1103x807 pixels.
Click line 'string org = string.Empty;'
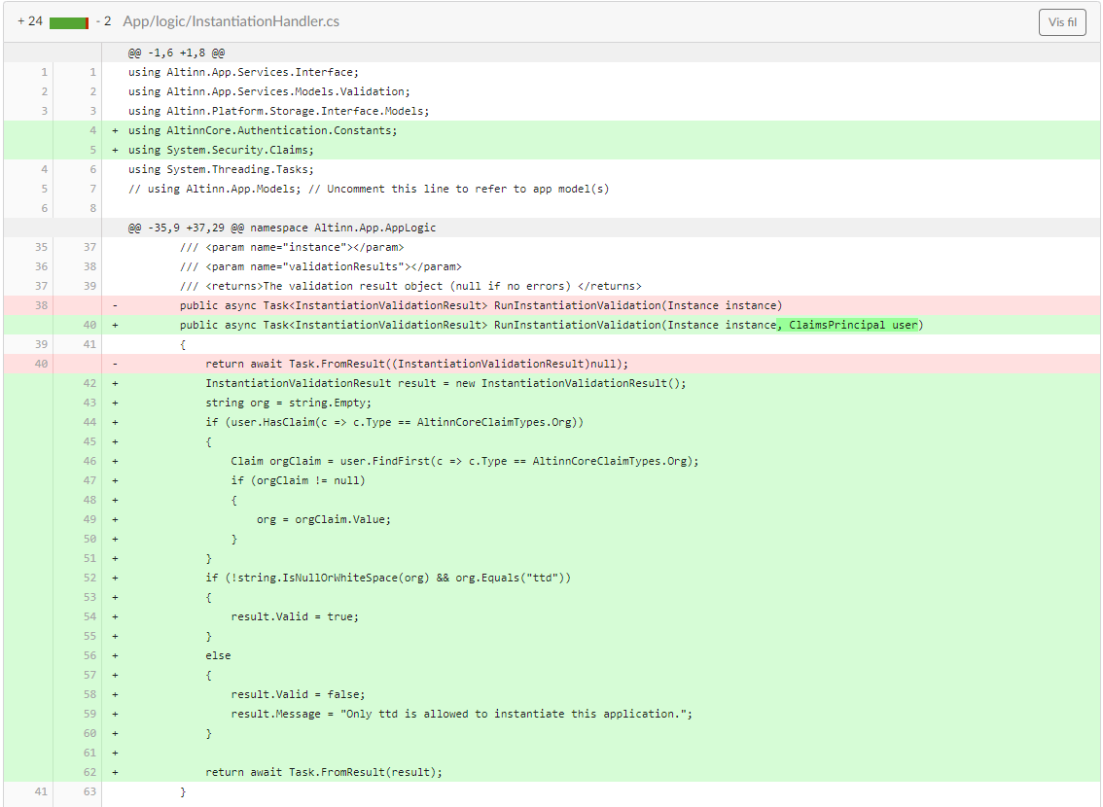(x=289, y=403)
